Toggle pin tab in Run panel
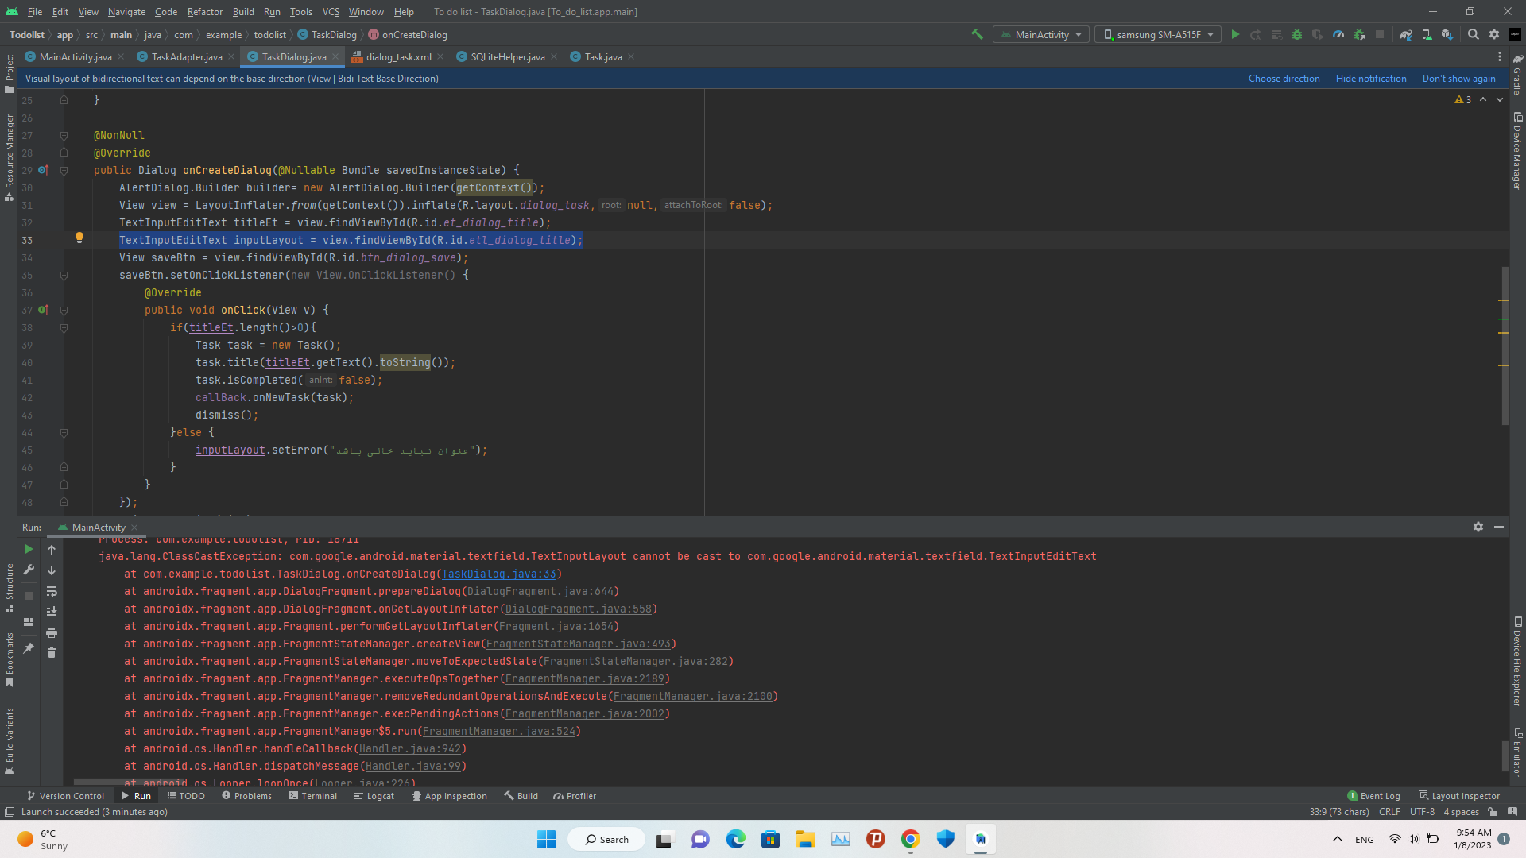 point(29,647)
